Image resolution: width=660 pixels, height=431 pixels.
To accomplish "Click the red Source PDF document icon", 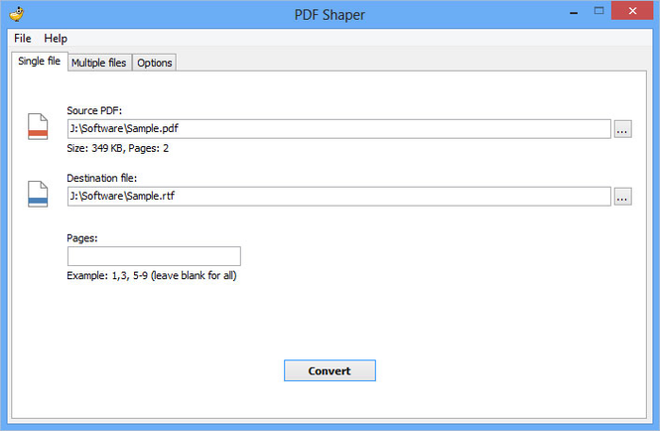I will [x=38, y=127].
